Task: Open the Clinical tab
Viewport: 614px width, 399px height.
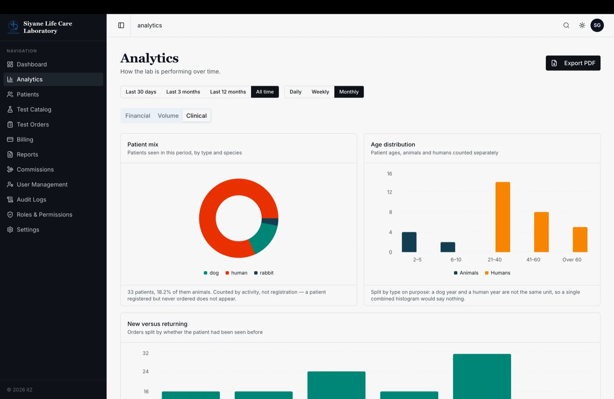Action: [196, 115]
